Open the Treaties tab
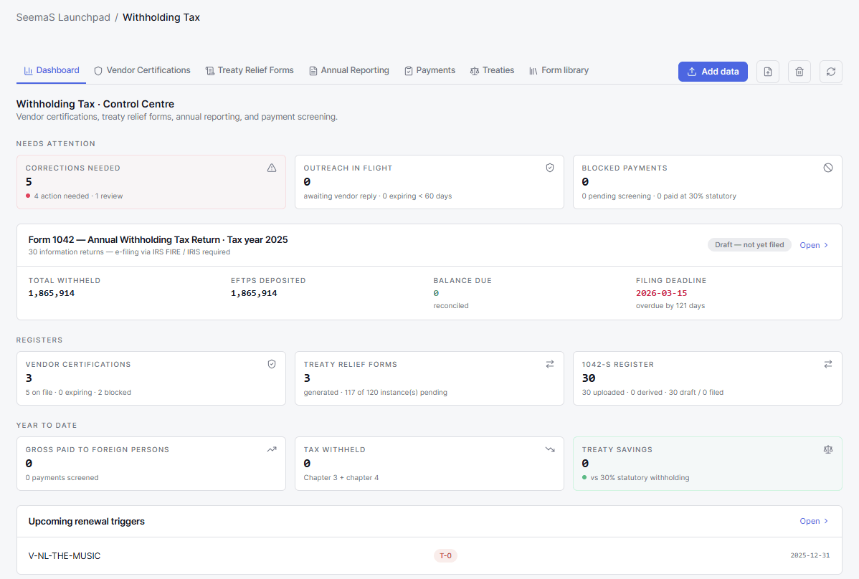The image size is (859, 579). tap(492, 71)
